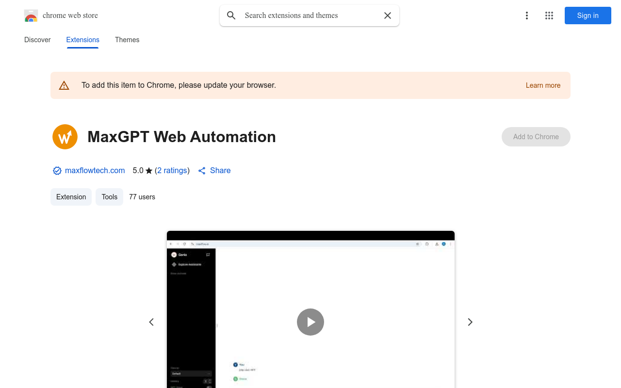Focus the Search extensions and themes field
The height and width of the screenshot is (388, 621).
tap(310, 16)
